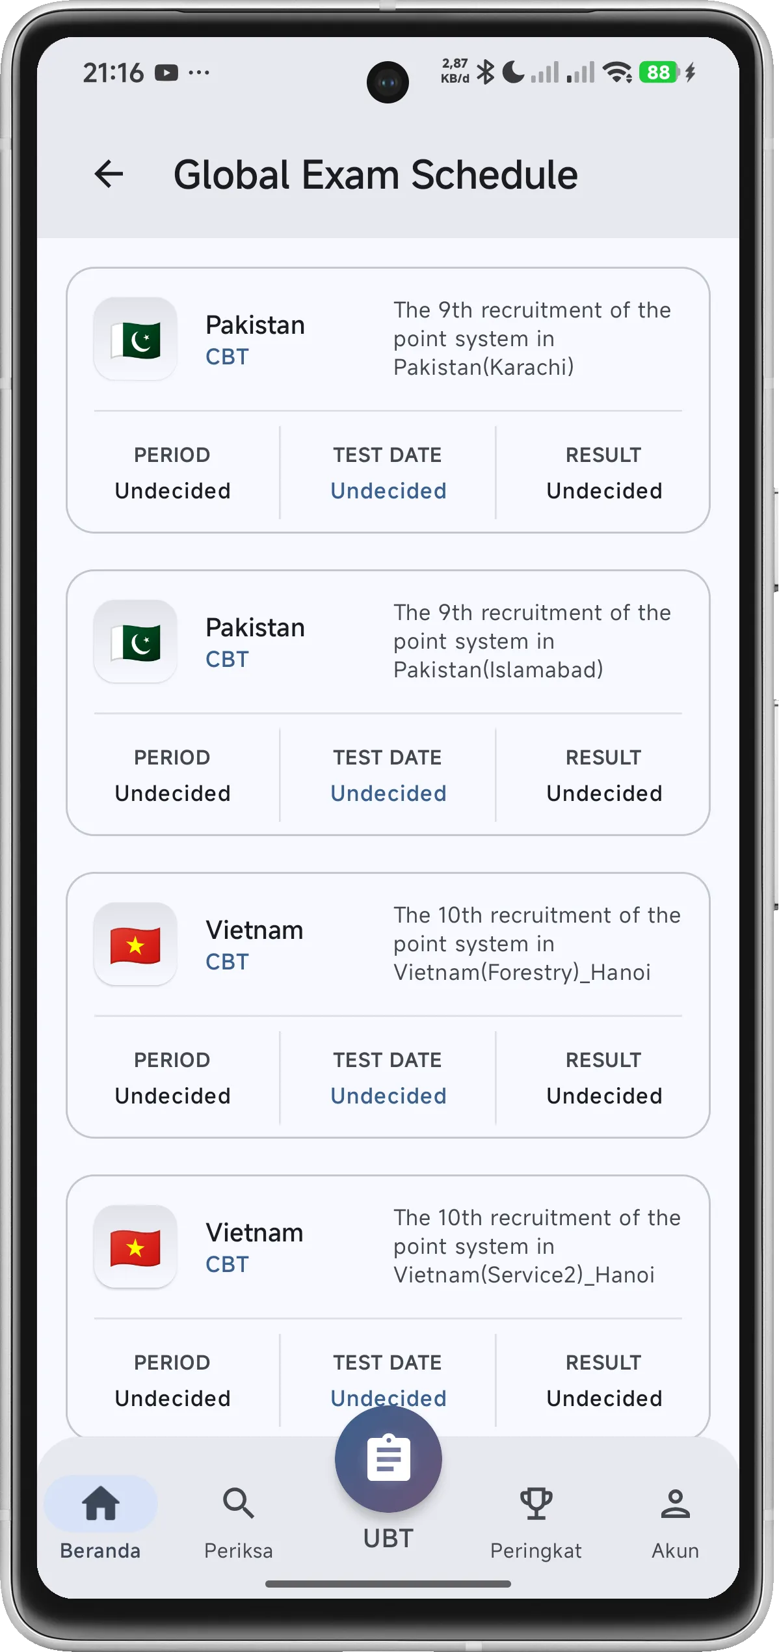
Task: Tap the Pakistan flag icon for Karachi exam
Action: pos(135,338)
